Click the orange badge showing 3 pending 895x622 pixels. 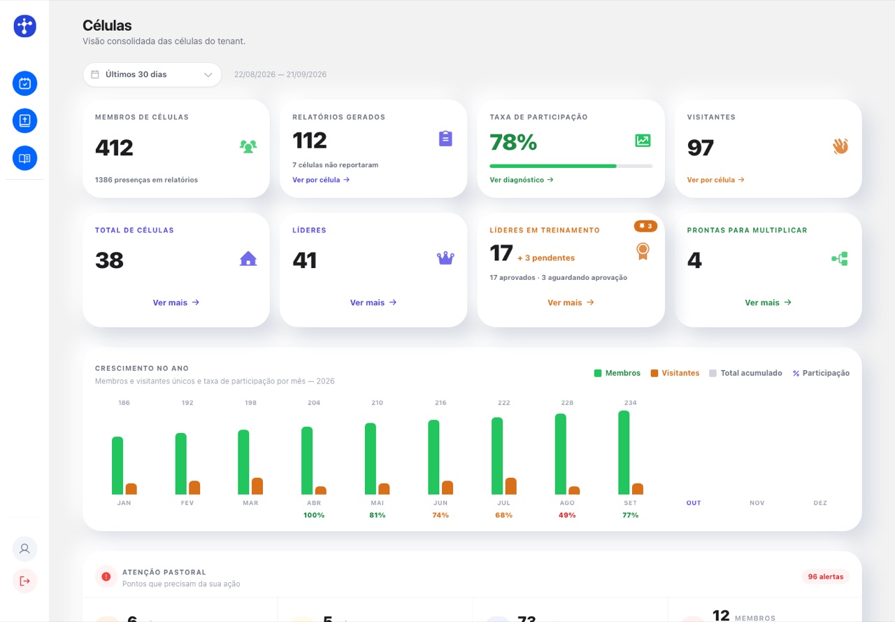pos(645,226)
